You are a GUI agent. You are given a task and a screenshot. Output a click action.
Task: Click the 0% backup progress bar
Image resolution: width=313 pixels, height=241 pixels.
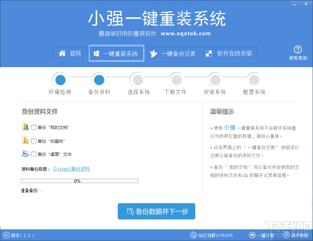pos(79,181)
